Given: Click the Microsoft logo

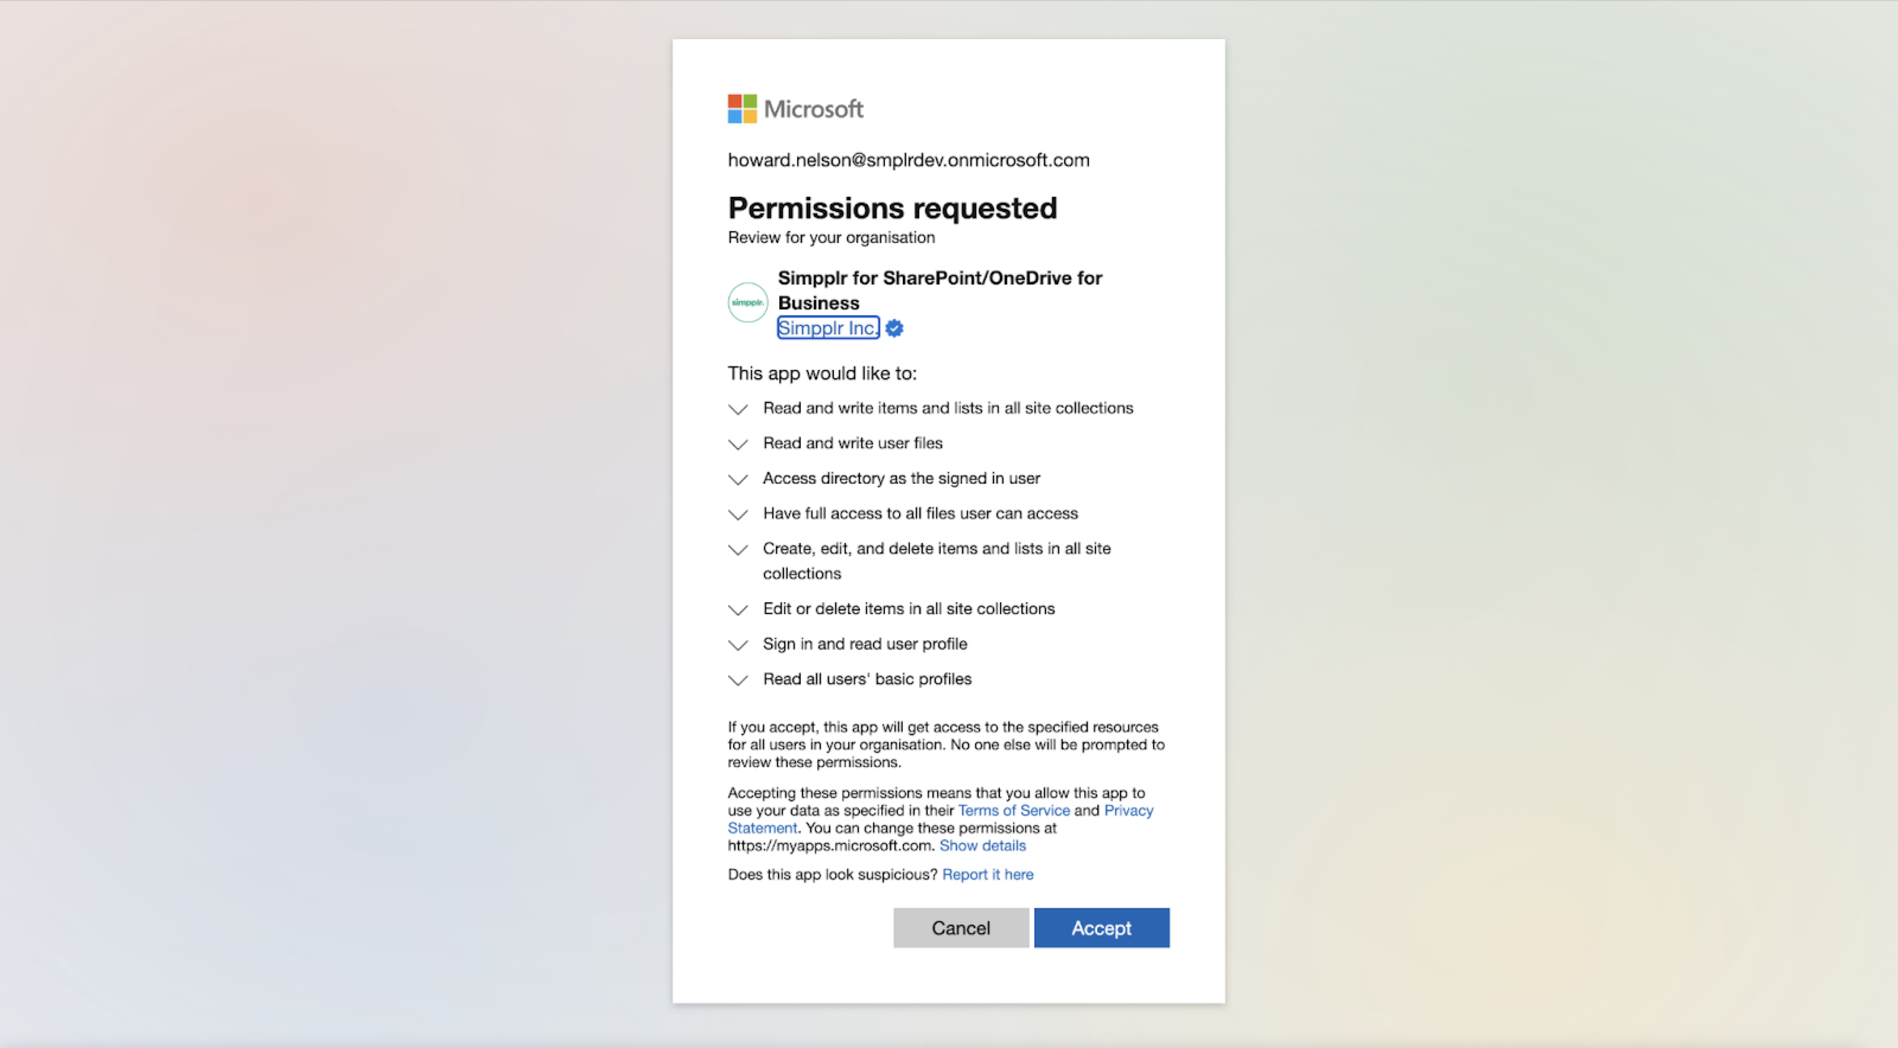Looking at the screenshot, I should click(x=796, y=109).
